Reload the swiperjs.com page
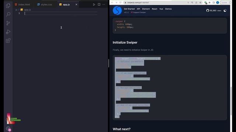The image size is (236, 132). click(x=120, y=3)
